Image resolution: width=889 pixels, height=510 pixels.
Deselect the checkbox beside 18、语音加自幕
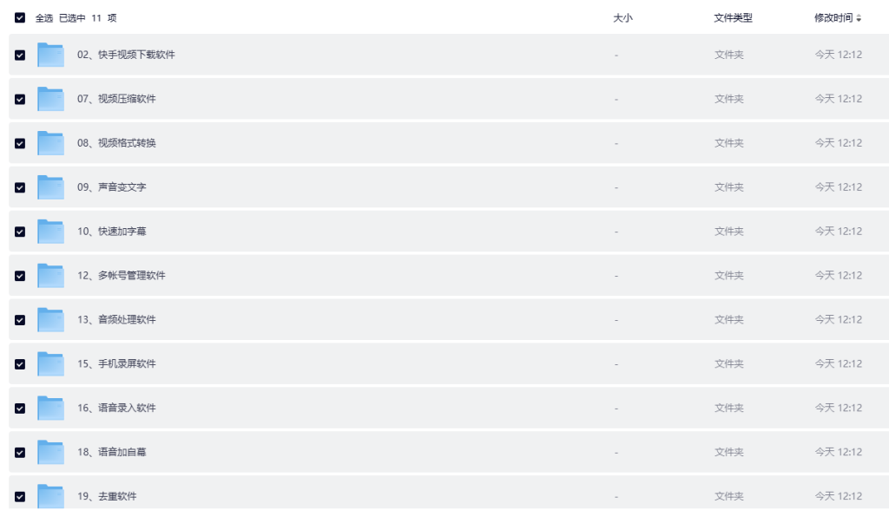coord(20,453)
